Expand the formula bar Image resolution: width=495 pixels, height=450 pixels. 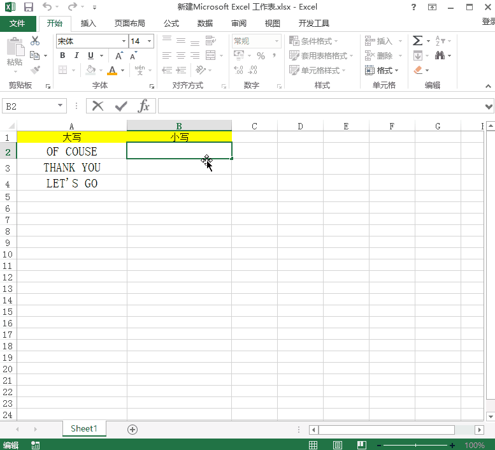tap(489, 106)
